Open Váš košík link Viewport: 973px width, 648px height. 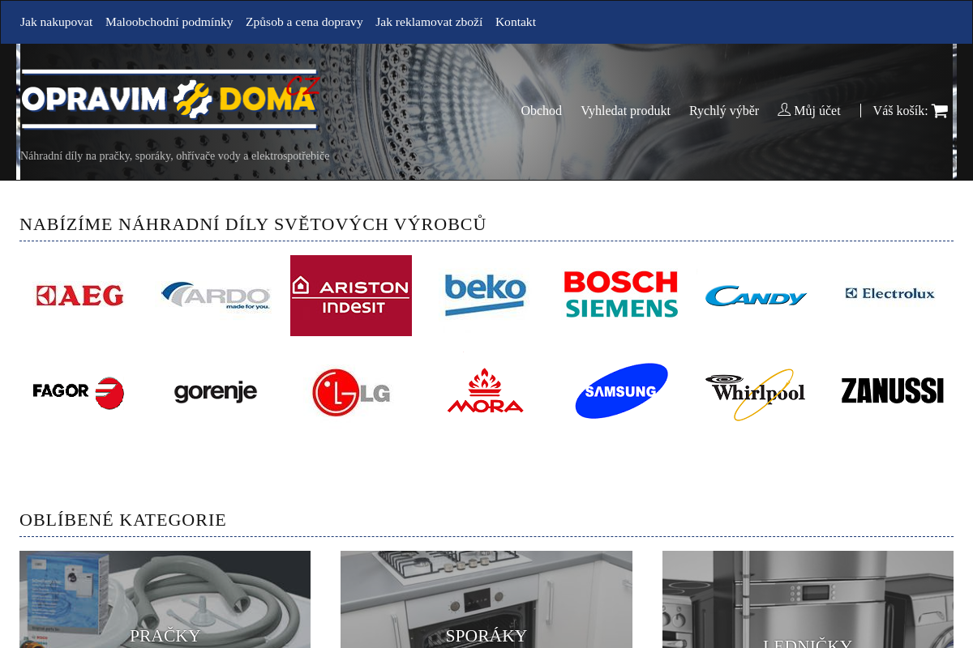pos(910,111)
